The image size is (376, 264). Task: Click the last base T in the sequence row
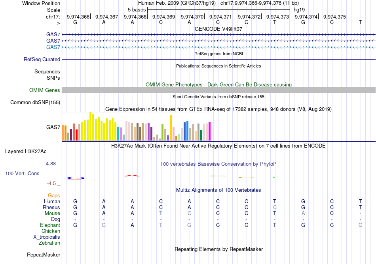[361, 22]
